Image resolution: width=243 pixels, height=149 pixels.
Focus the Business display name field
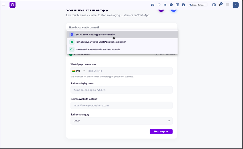click(121, 90)
